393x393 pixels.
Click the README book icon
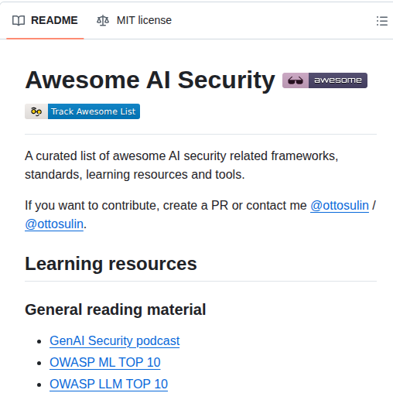[x=19, y=21]
